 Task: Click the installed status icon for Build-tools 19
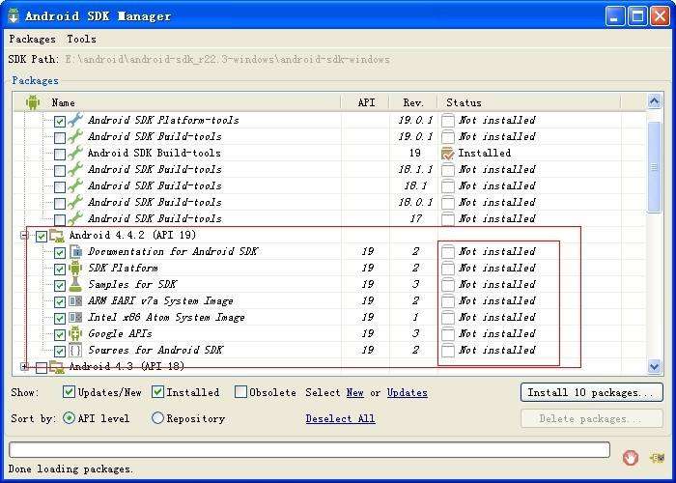click(448, 153)
